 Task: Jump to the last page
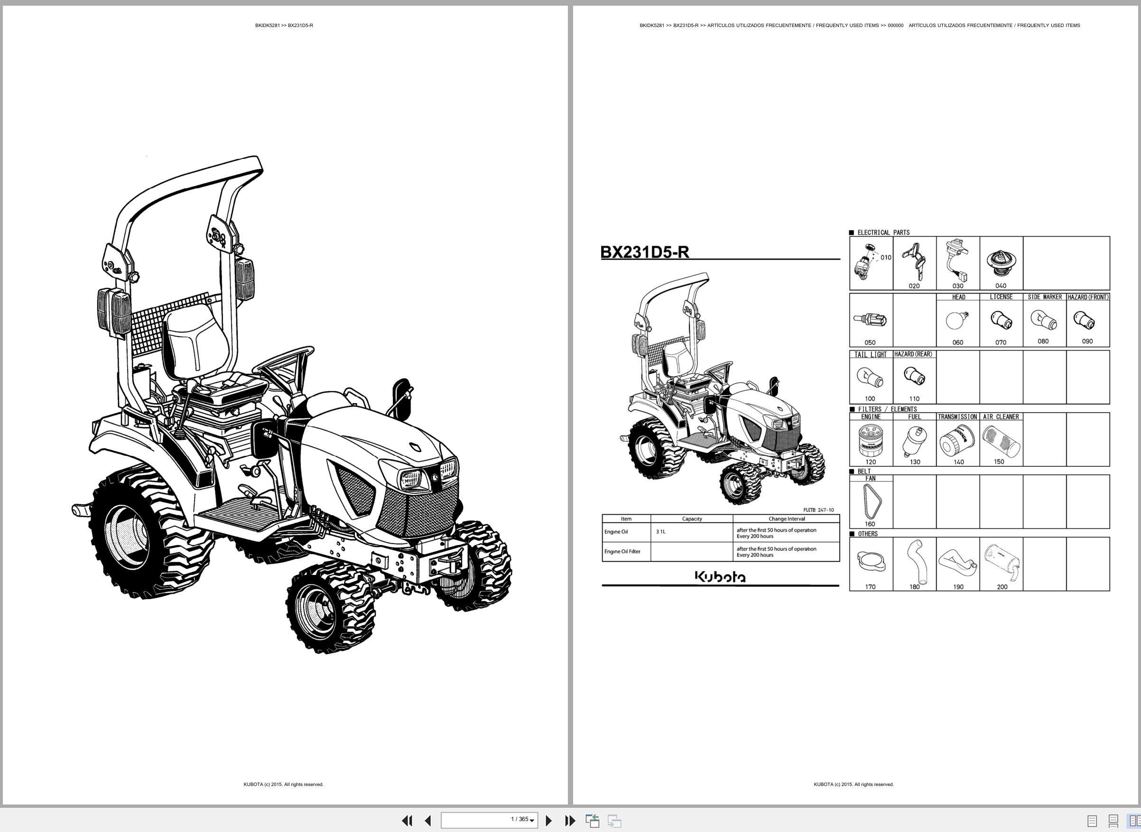point(570,821)
